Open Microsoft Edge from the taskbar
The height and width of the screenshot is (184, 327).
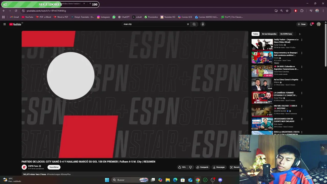click(175, 180)
